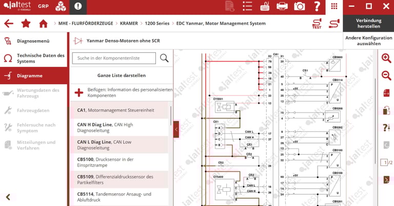Click the connector cable icon beside TEST

(334, 24)
